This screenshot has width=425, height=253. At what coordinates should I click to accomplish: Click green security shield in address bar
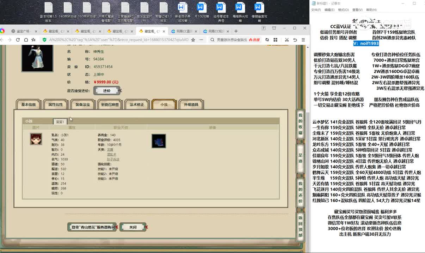coord(44,40)
